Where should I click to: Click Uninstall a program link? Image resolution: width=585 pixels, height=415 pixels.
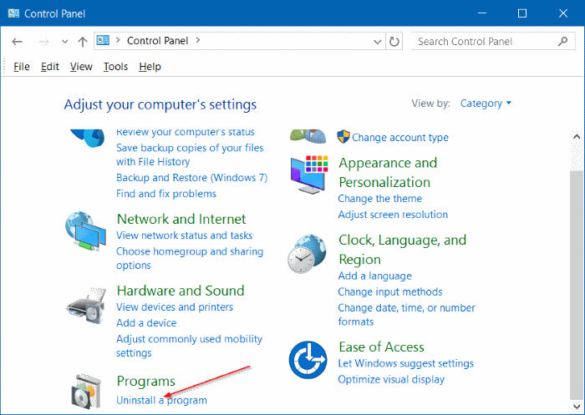[161, 400]
